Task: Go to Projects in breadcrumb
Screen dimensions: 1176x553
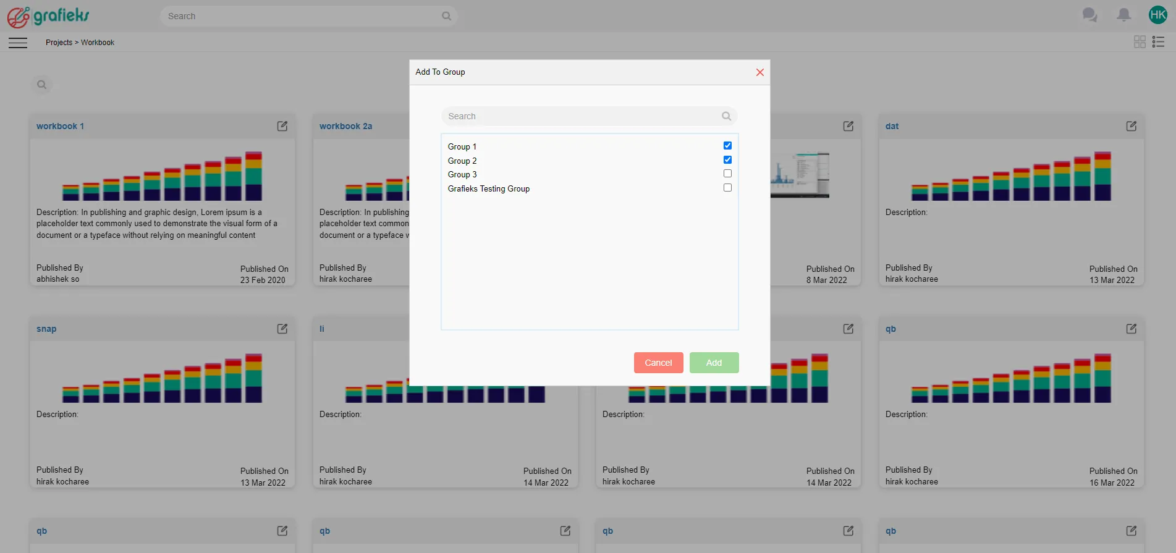Action: pyautogui.click(x=59, y=43)
